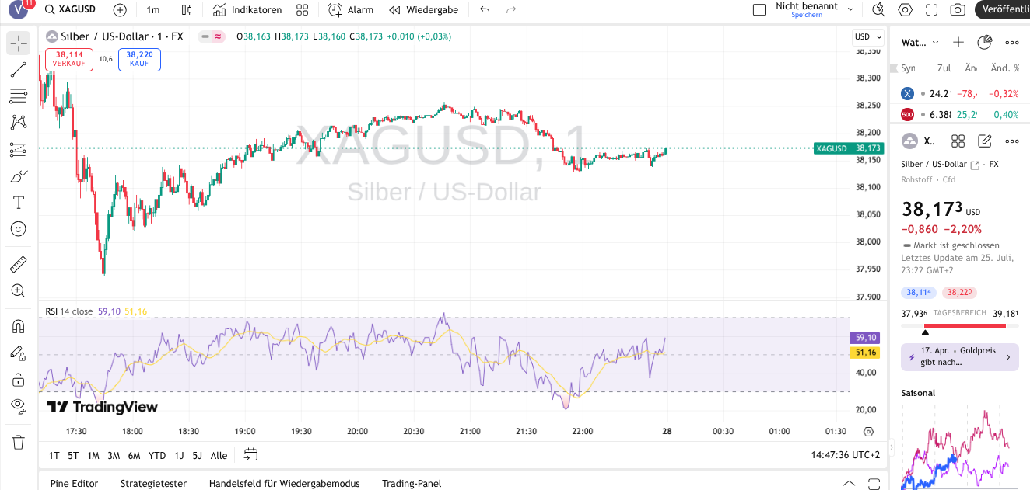Open the USD currency dropdown on price scale

pos(868,36)
